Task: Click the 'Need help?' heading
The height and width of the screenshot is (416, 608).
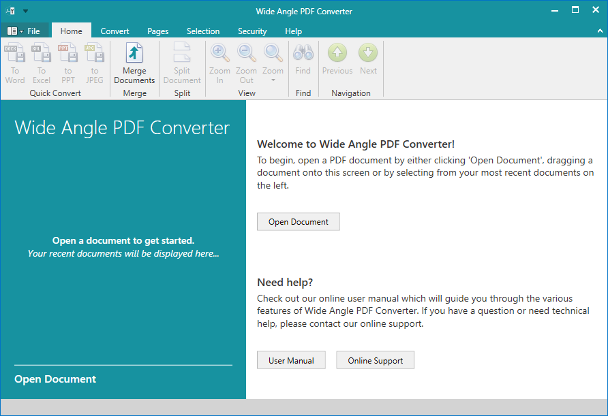Action: click(285, 282)
